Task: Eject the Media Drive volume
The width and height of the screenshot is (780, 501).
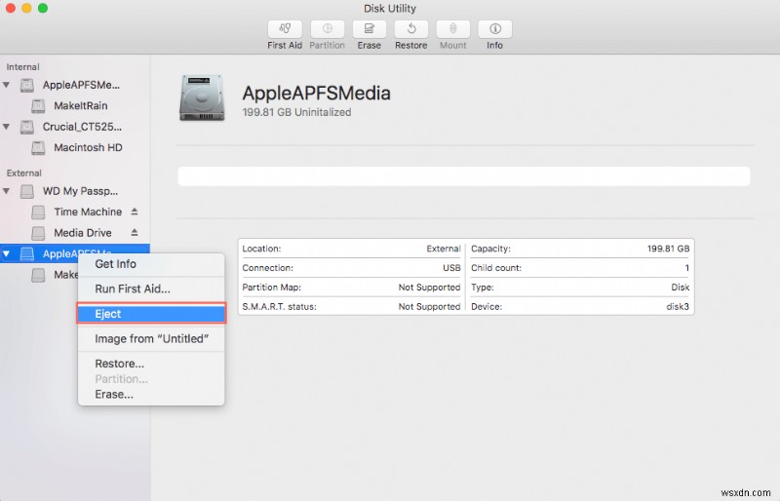Action: (x=135, y=233)
